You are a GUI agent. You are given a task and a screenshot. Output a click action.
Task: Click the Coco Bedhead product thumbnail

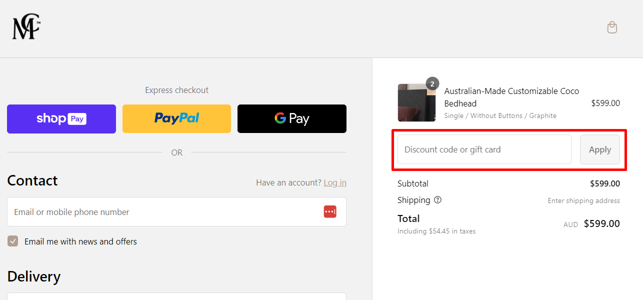tap(416, 103)
